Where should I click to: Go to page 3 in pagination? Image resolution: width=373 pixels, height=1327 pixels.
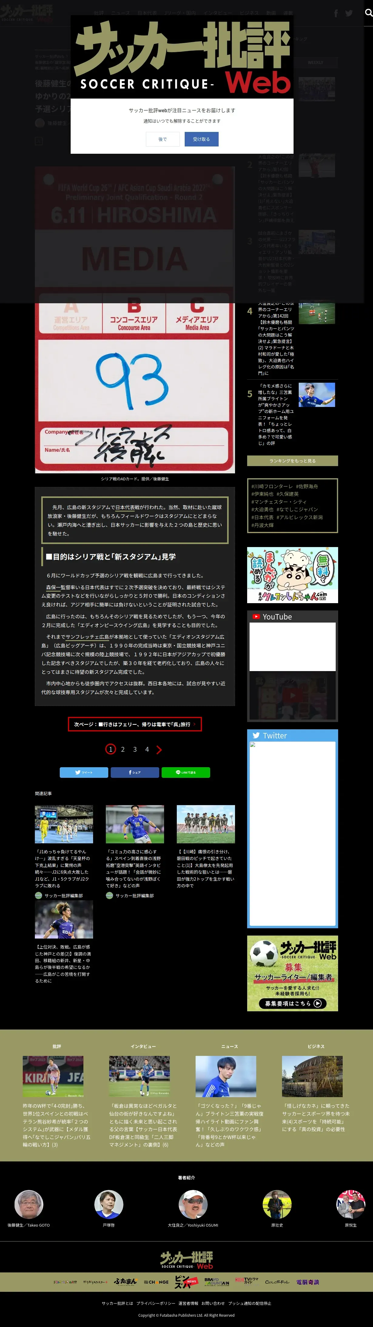[135, 750]
